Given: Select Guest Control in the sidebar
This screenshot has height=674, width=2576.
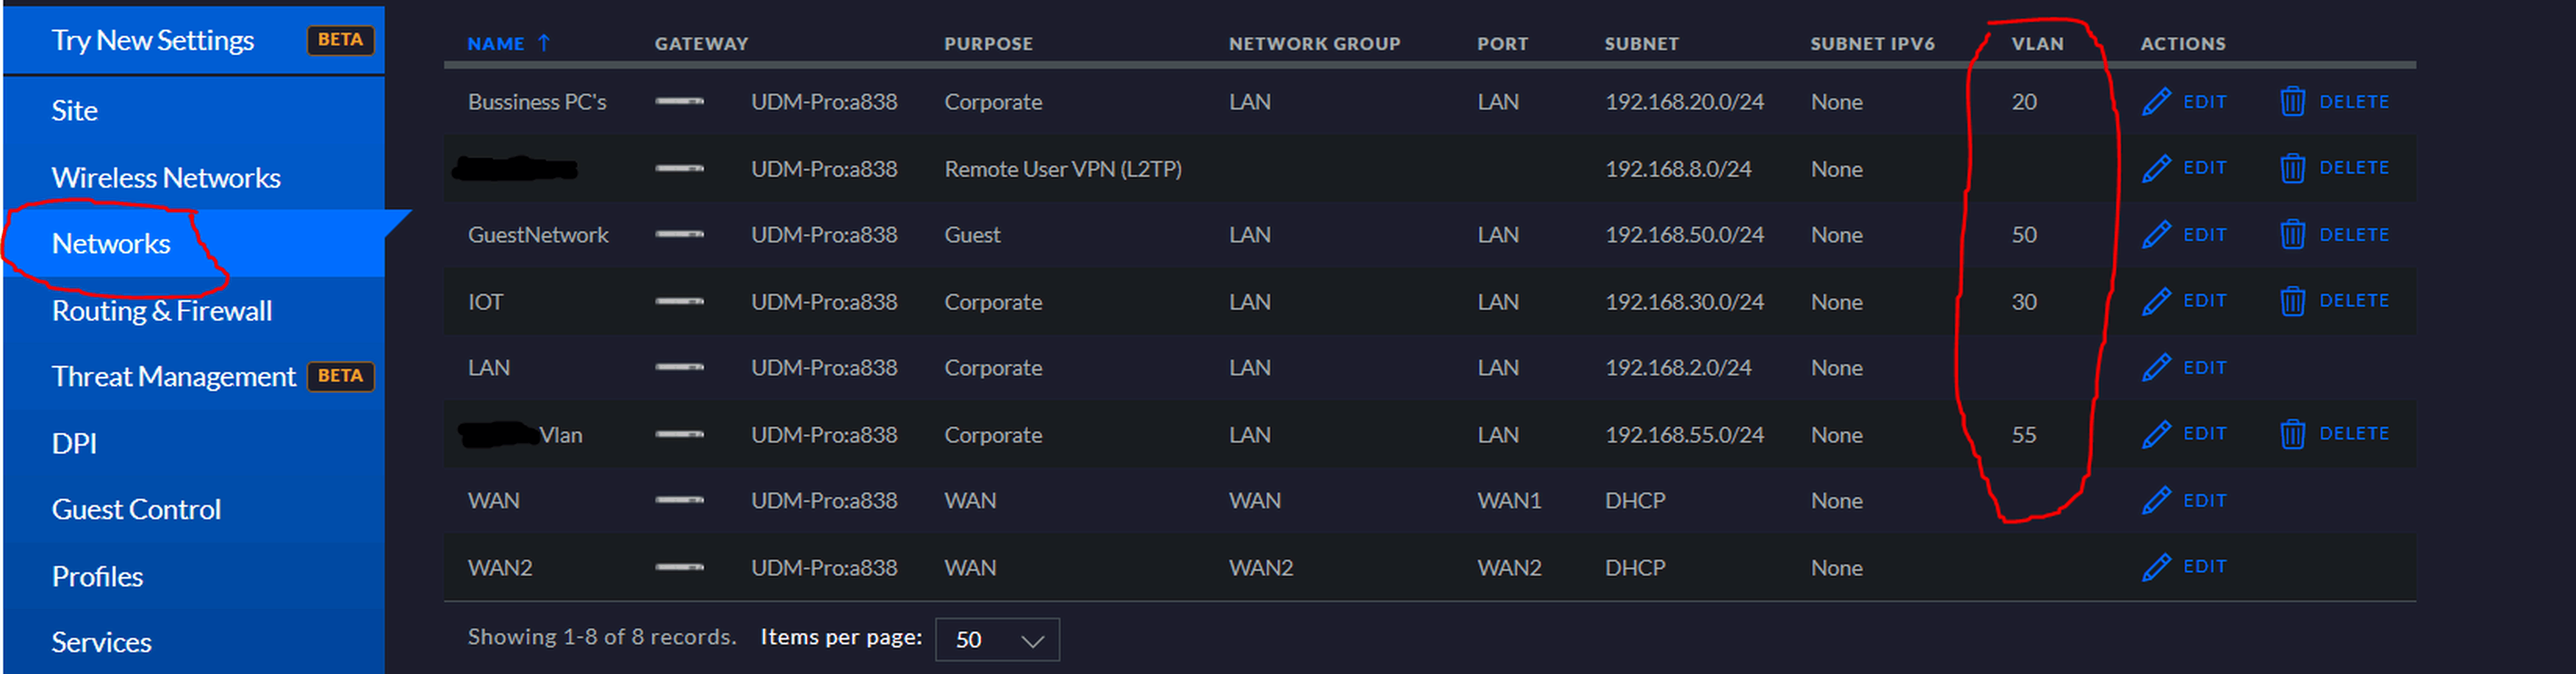Looking at the screenshot, I should pyautogui.click(x=136, y=510).
